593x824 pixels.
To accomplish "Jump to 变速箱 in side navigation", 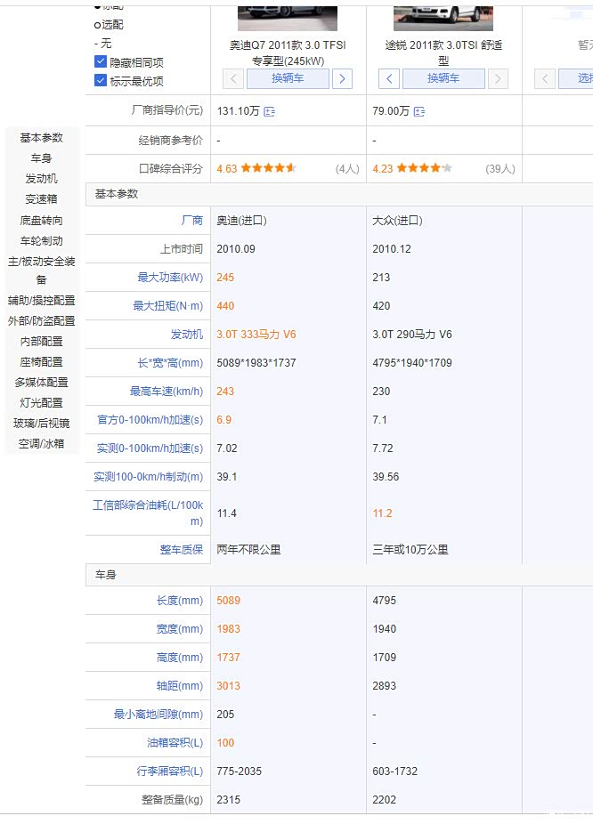I will pos(42,199).
